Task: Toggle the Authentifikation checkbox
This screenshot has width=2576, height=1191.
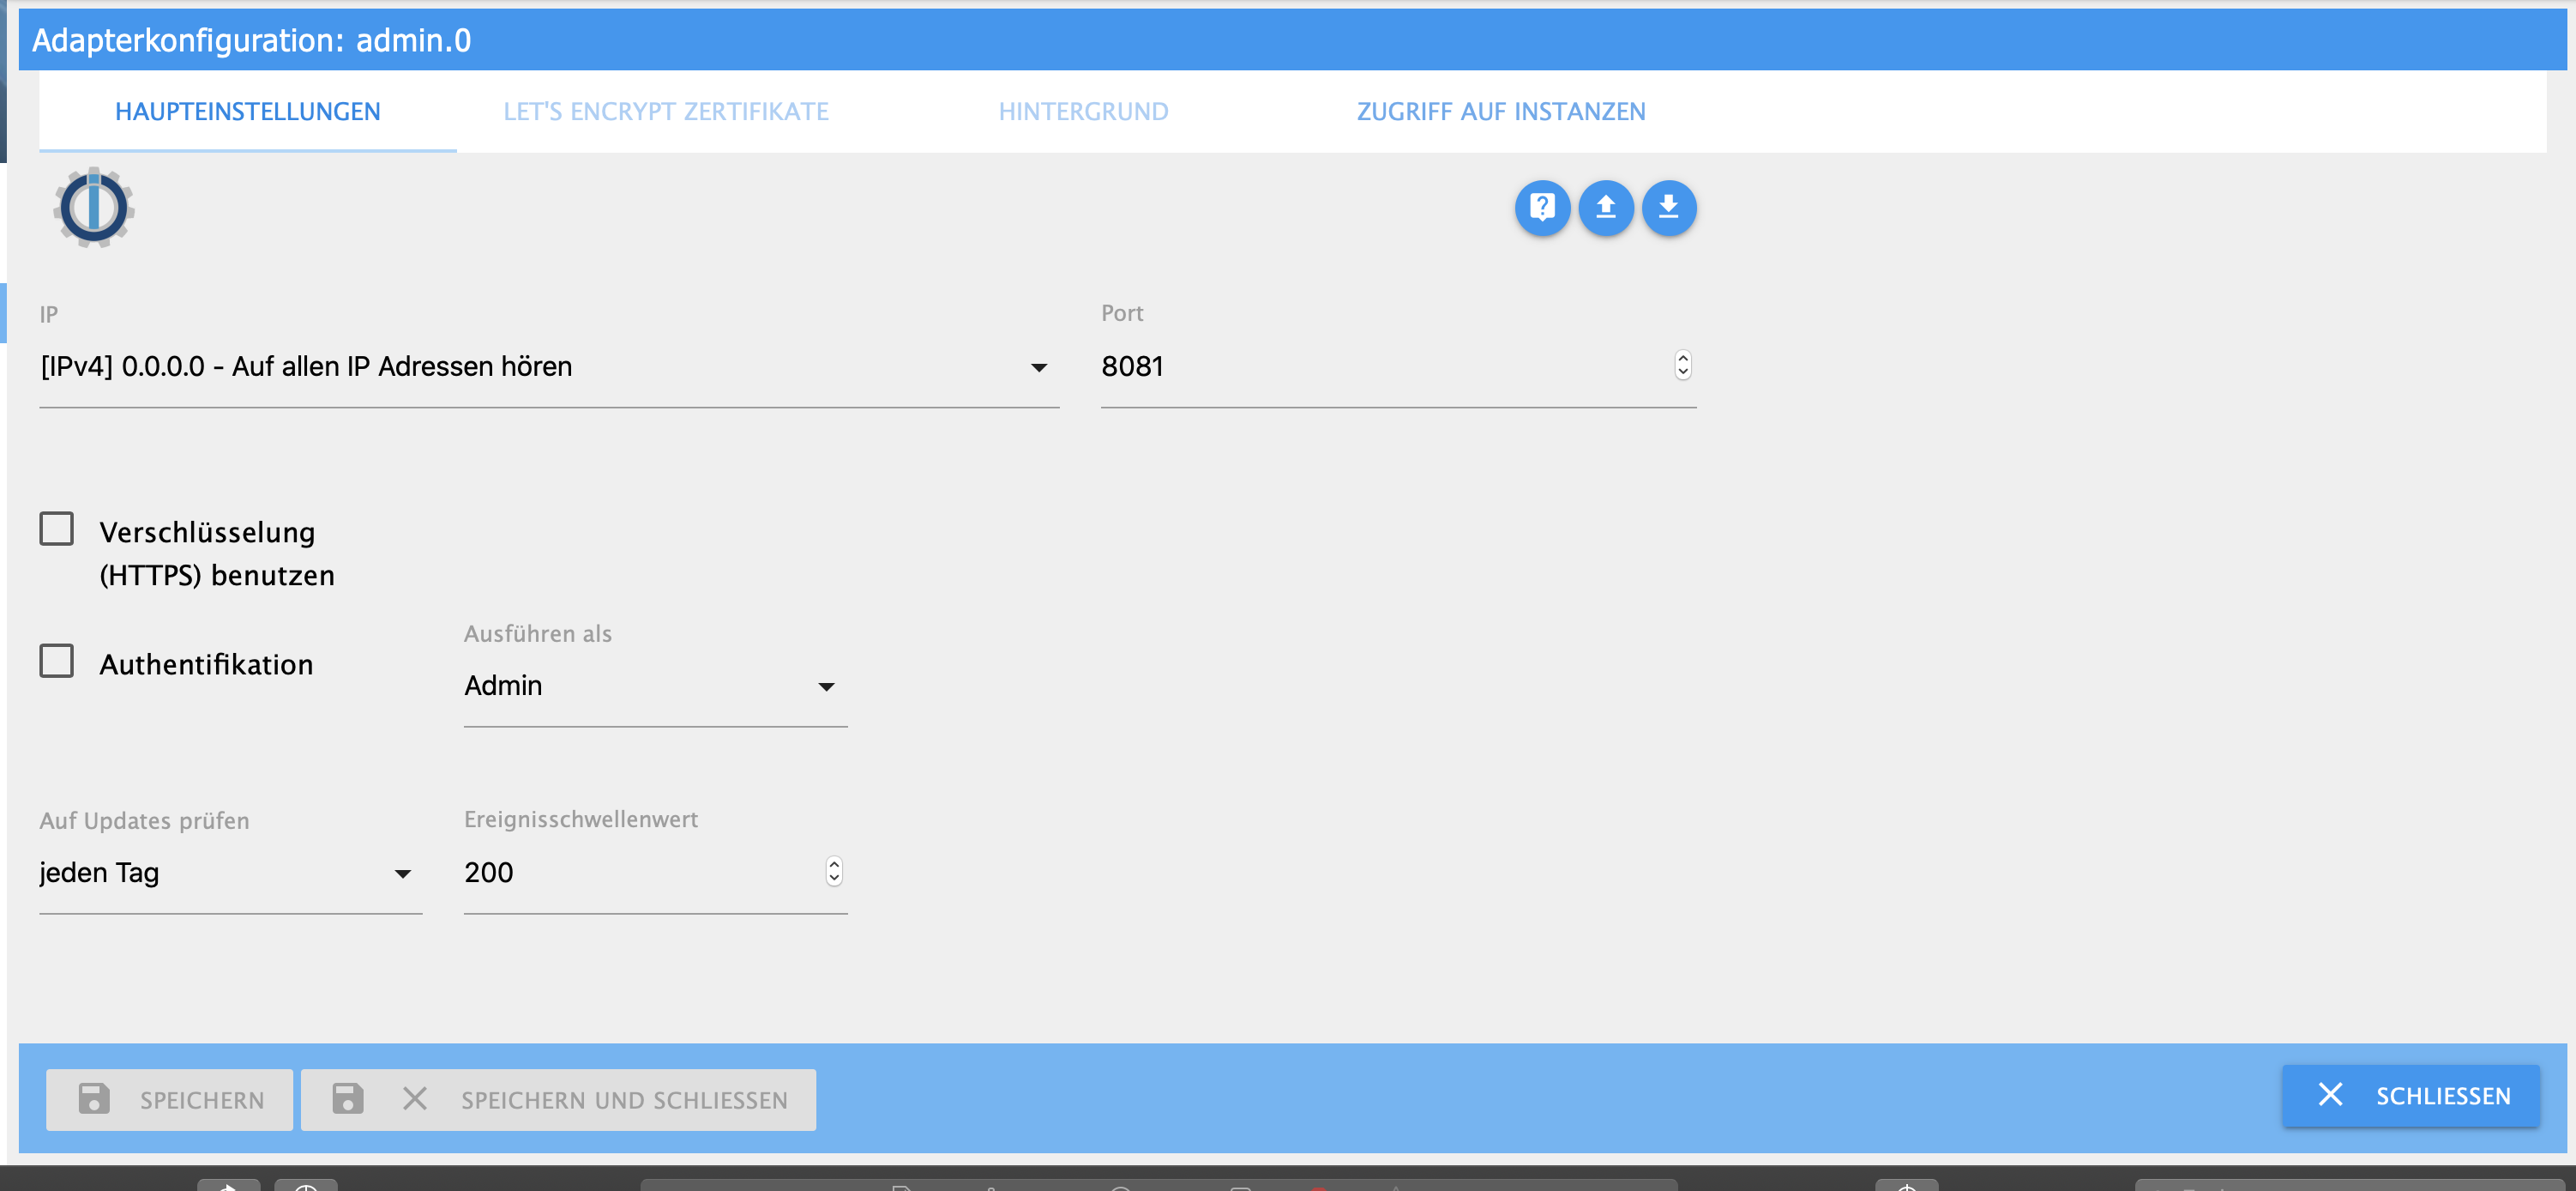Action: click(57, 661)
